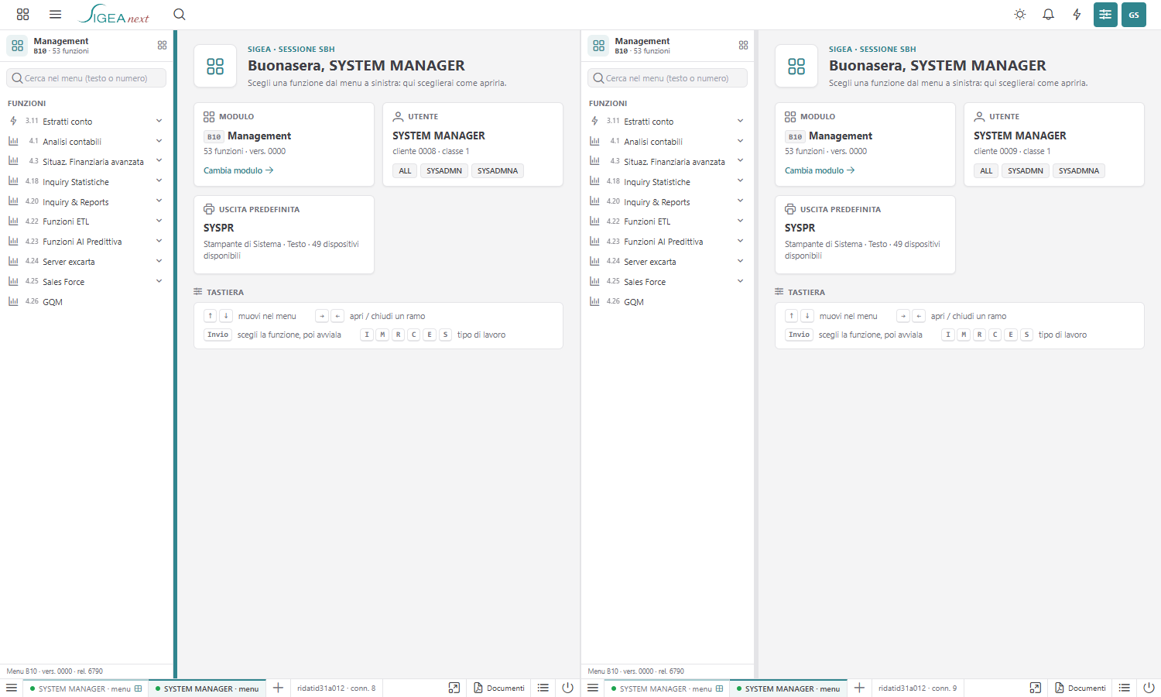Image resolution: width=1161 pixels, height=697 pixels.
Task: Open the list icon right of Documenti in the conn. 8 bar
Action: tap(543, 688)
